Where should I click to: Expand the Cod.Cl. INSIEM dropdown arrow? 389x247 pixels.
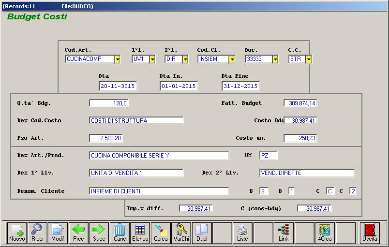232,59
